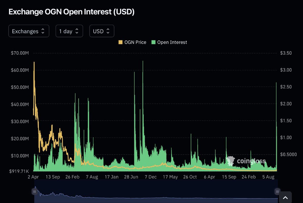Screen dimensions: 303x203
Task: Click the 7 Dec date label
Action: pyautogui.click(x=151, y=177)
